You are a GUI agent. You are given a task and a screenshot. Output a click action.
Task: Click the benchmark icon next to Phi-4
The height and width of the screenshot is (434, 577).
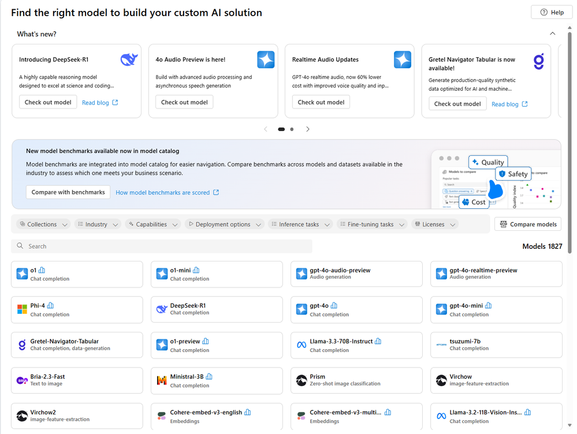coord(50,306)
